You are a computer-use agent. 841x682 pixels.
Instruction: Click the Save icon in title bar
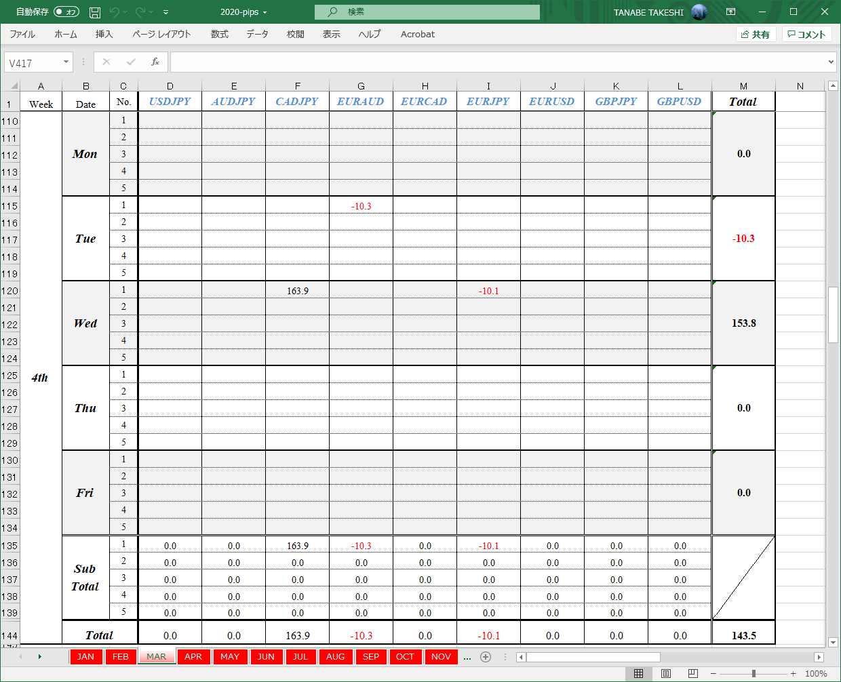[95, 12]
